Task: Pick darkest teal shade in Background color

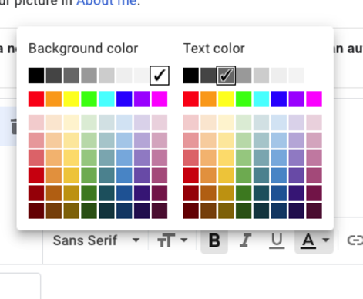Action: tap(106, 210)
